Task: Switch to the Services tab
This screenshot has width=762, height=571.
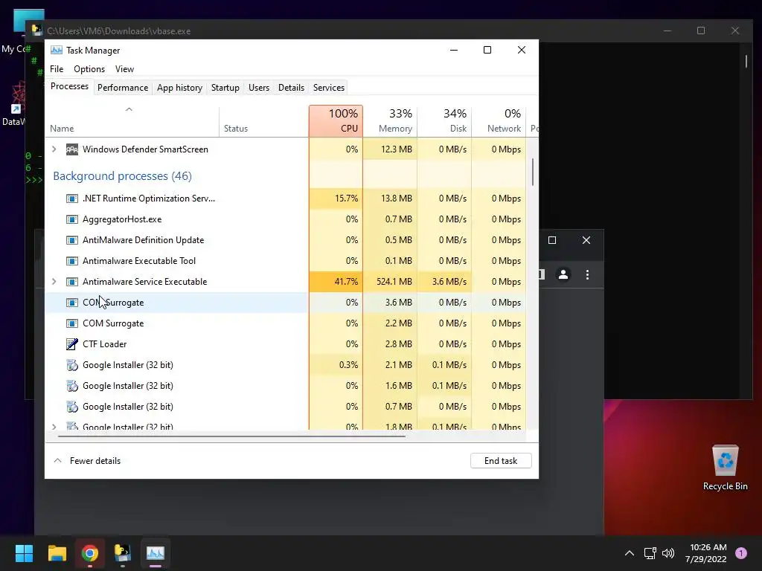Action: tap(328, 88)
